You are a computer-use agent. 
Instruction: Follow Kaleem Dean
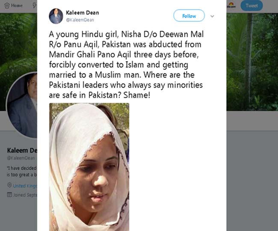189,16
